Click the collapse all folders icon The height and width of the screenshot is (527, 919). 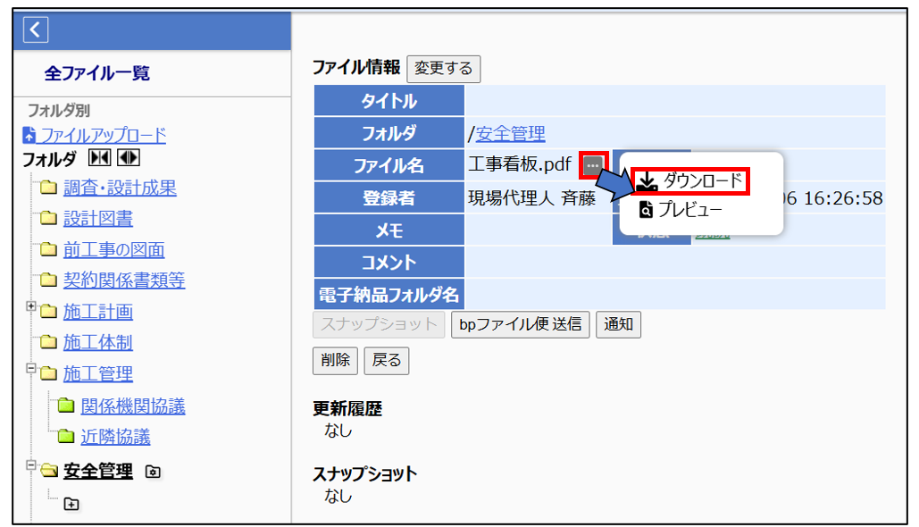pos(99,159)
